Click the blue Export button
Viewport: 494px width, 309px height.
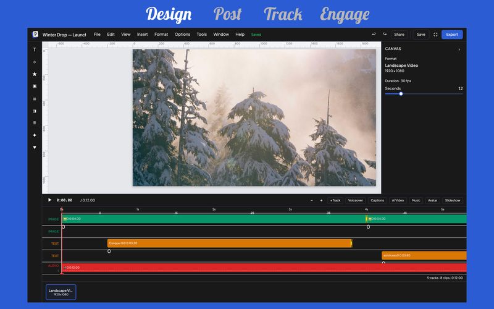coord(452,35)
